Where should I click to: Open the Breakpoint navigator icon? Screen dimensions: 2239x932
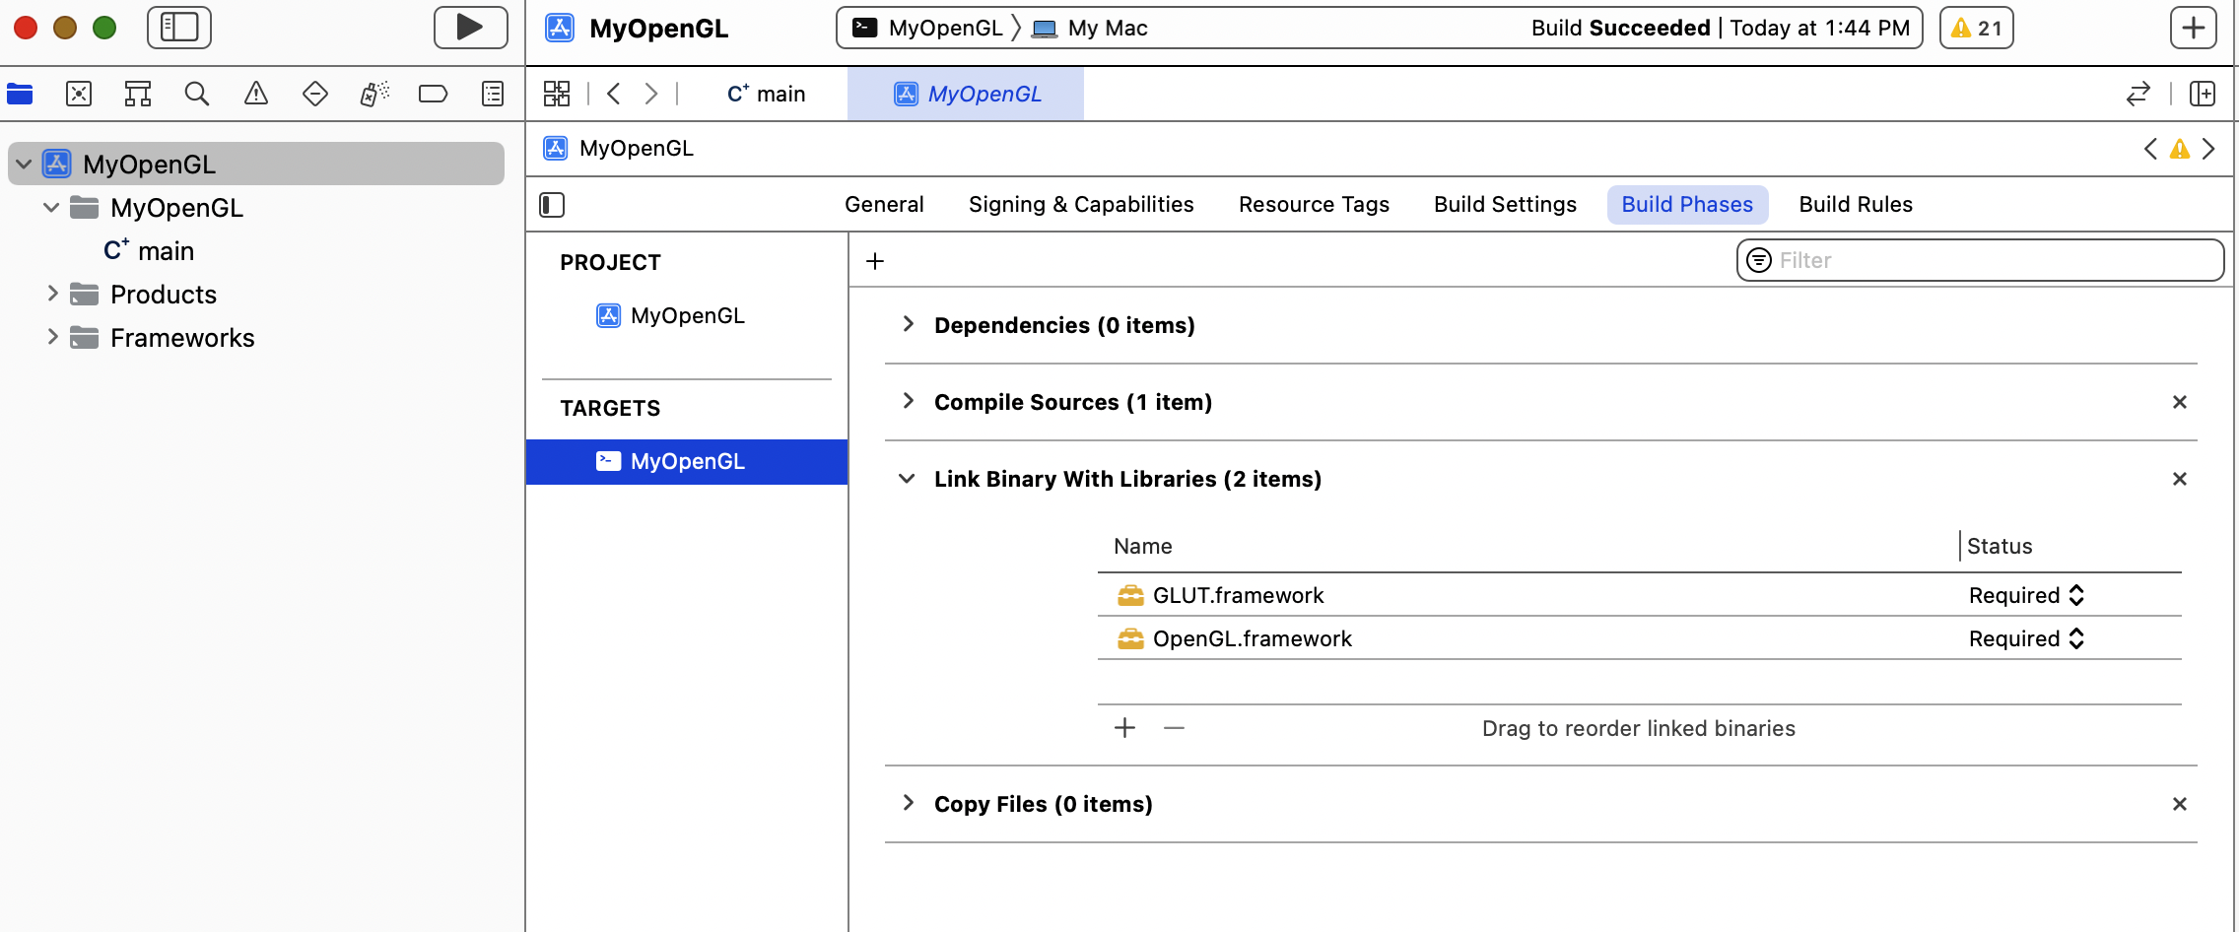434,94
